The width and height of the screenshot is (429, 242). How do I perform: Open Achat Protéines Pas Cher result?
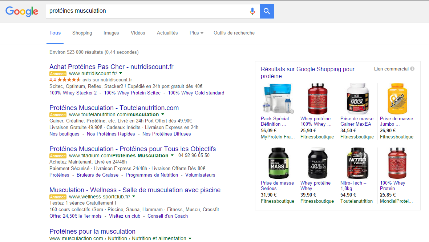tap(111, 67)
